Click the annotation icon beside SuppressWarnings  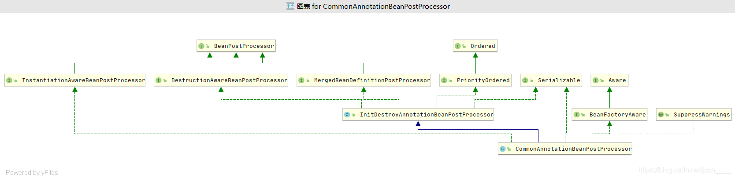[661, 115]
